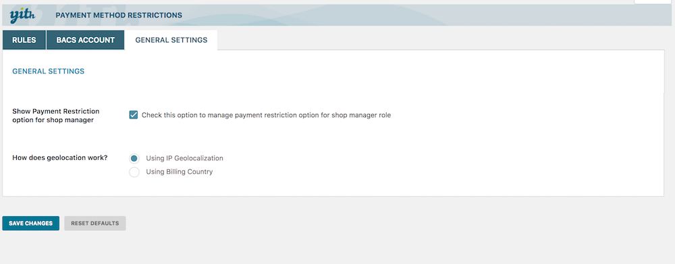Click the 'Check this option to manage' description
Viewport: 675px width, 264px height.
266,115
